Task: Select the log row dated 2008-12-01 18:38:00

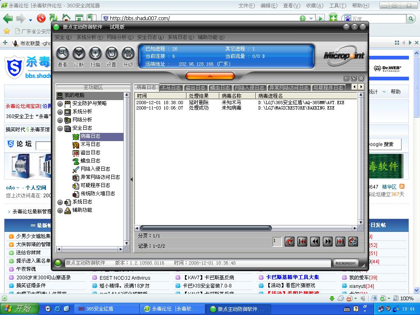Action: [x=246, y=103]
